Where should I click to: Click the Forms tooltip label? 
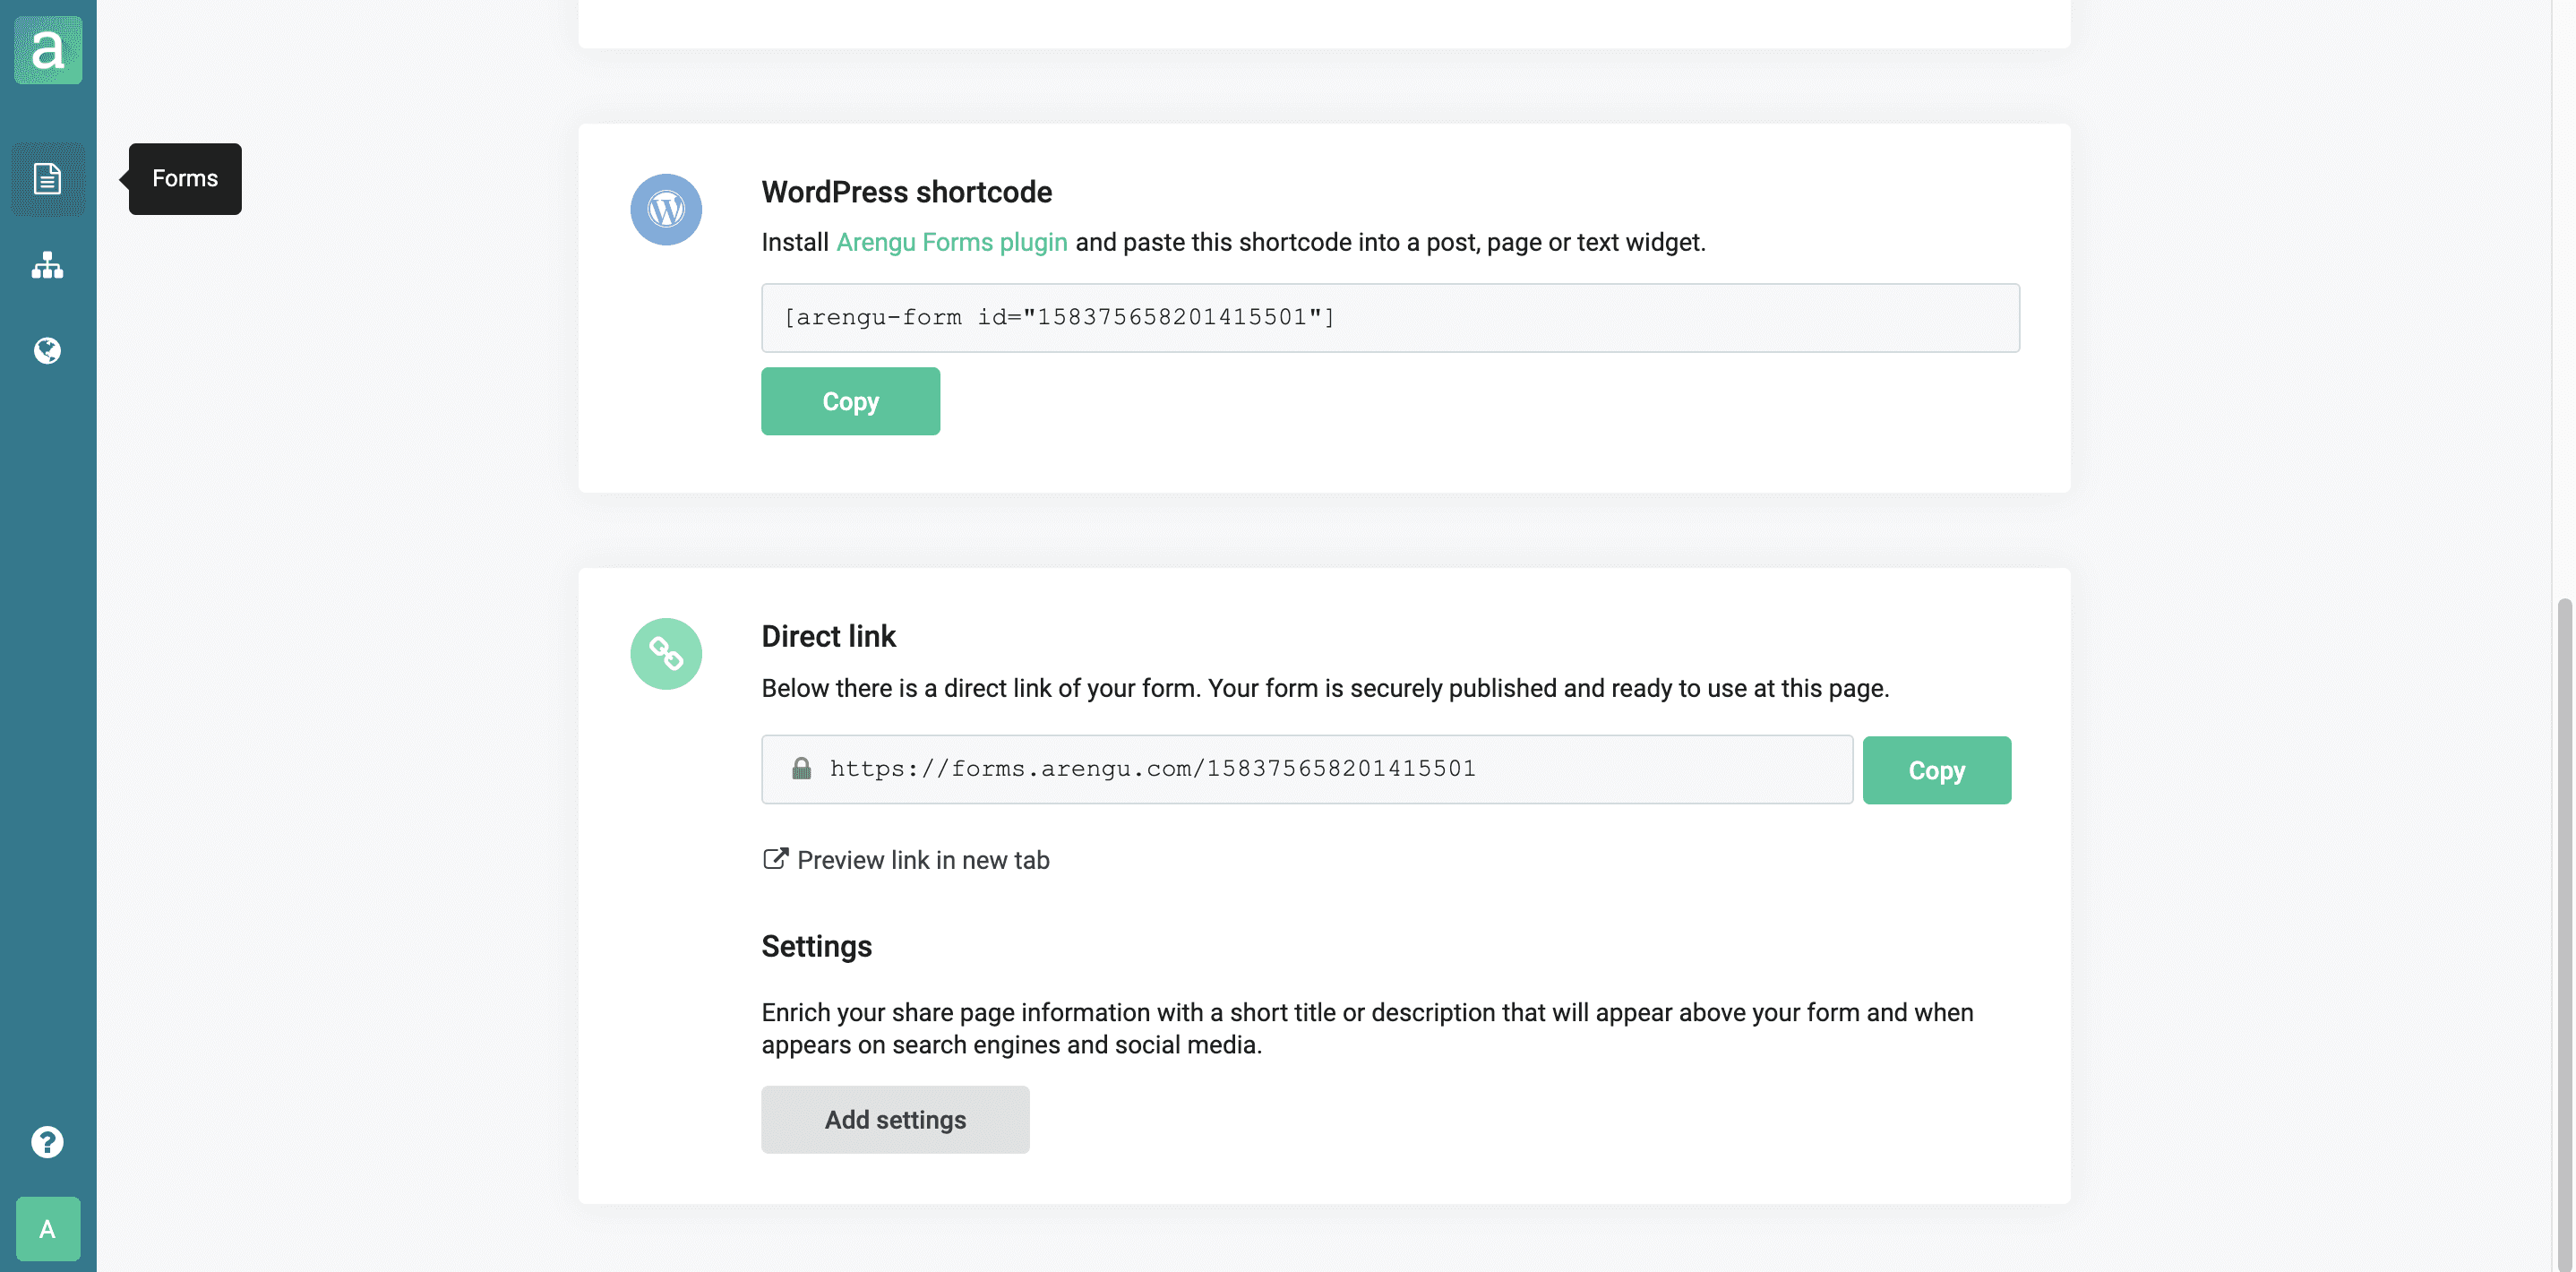tap(185, 178)
